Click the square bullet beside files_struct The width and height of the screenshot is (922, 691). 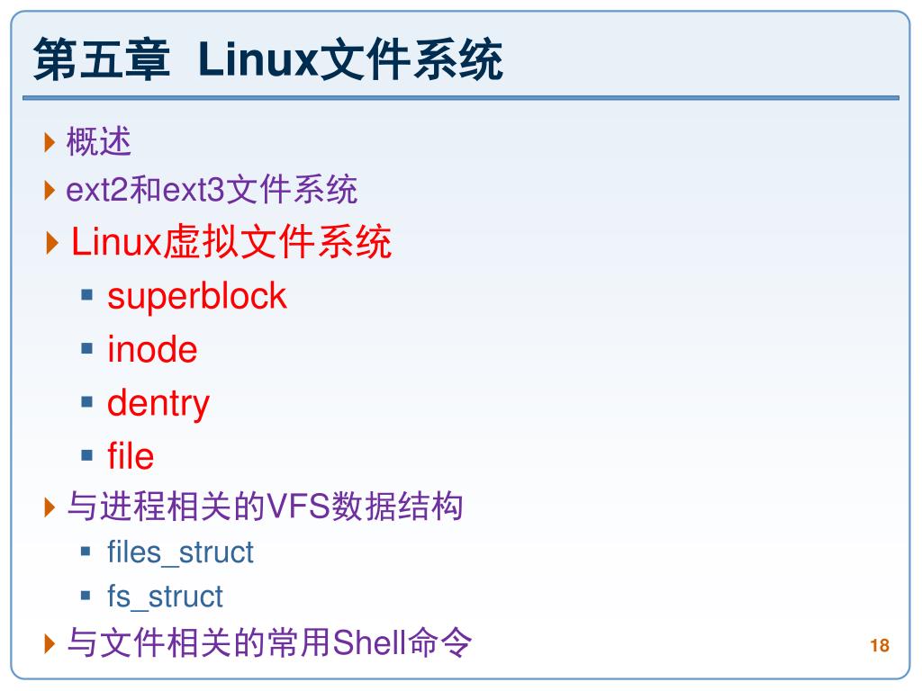(86, 552)
